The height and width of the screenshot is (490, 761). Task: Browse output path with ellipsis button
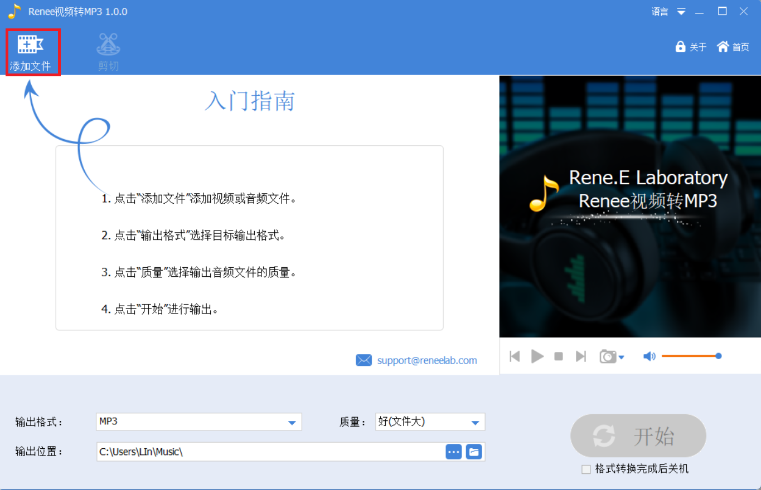[x=454, y=452]
